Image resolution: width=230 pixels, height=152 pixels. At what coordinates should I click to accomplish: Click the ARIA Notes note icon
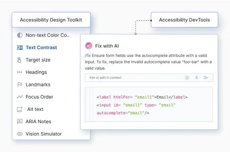pos(20,122)
